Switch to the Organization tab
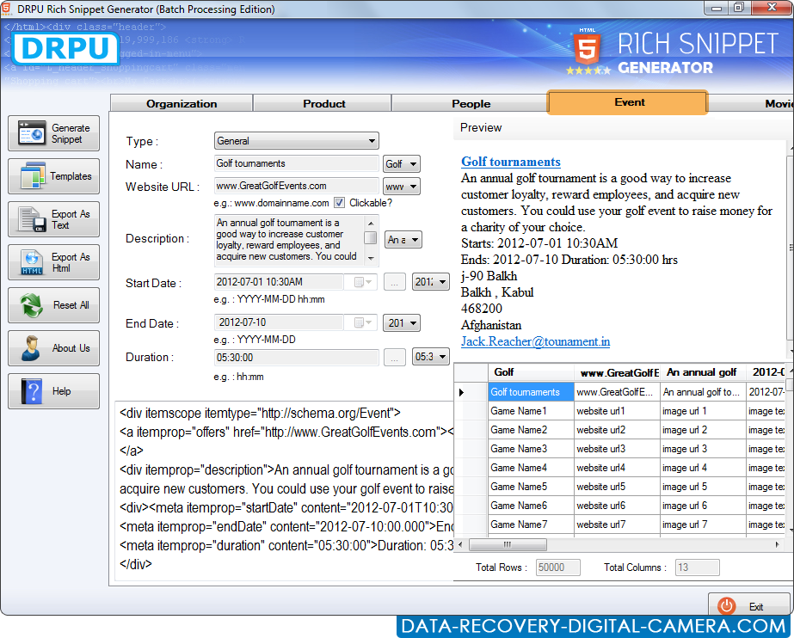Viewport: 794px width, 638px height. [x=182, y=103]
